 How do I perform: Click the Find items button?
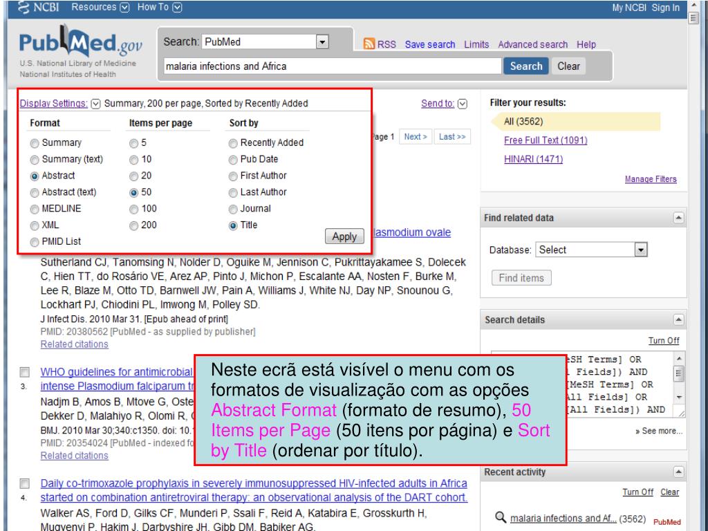[521, 278]
